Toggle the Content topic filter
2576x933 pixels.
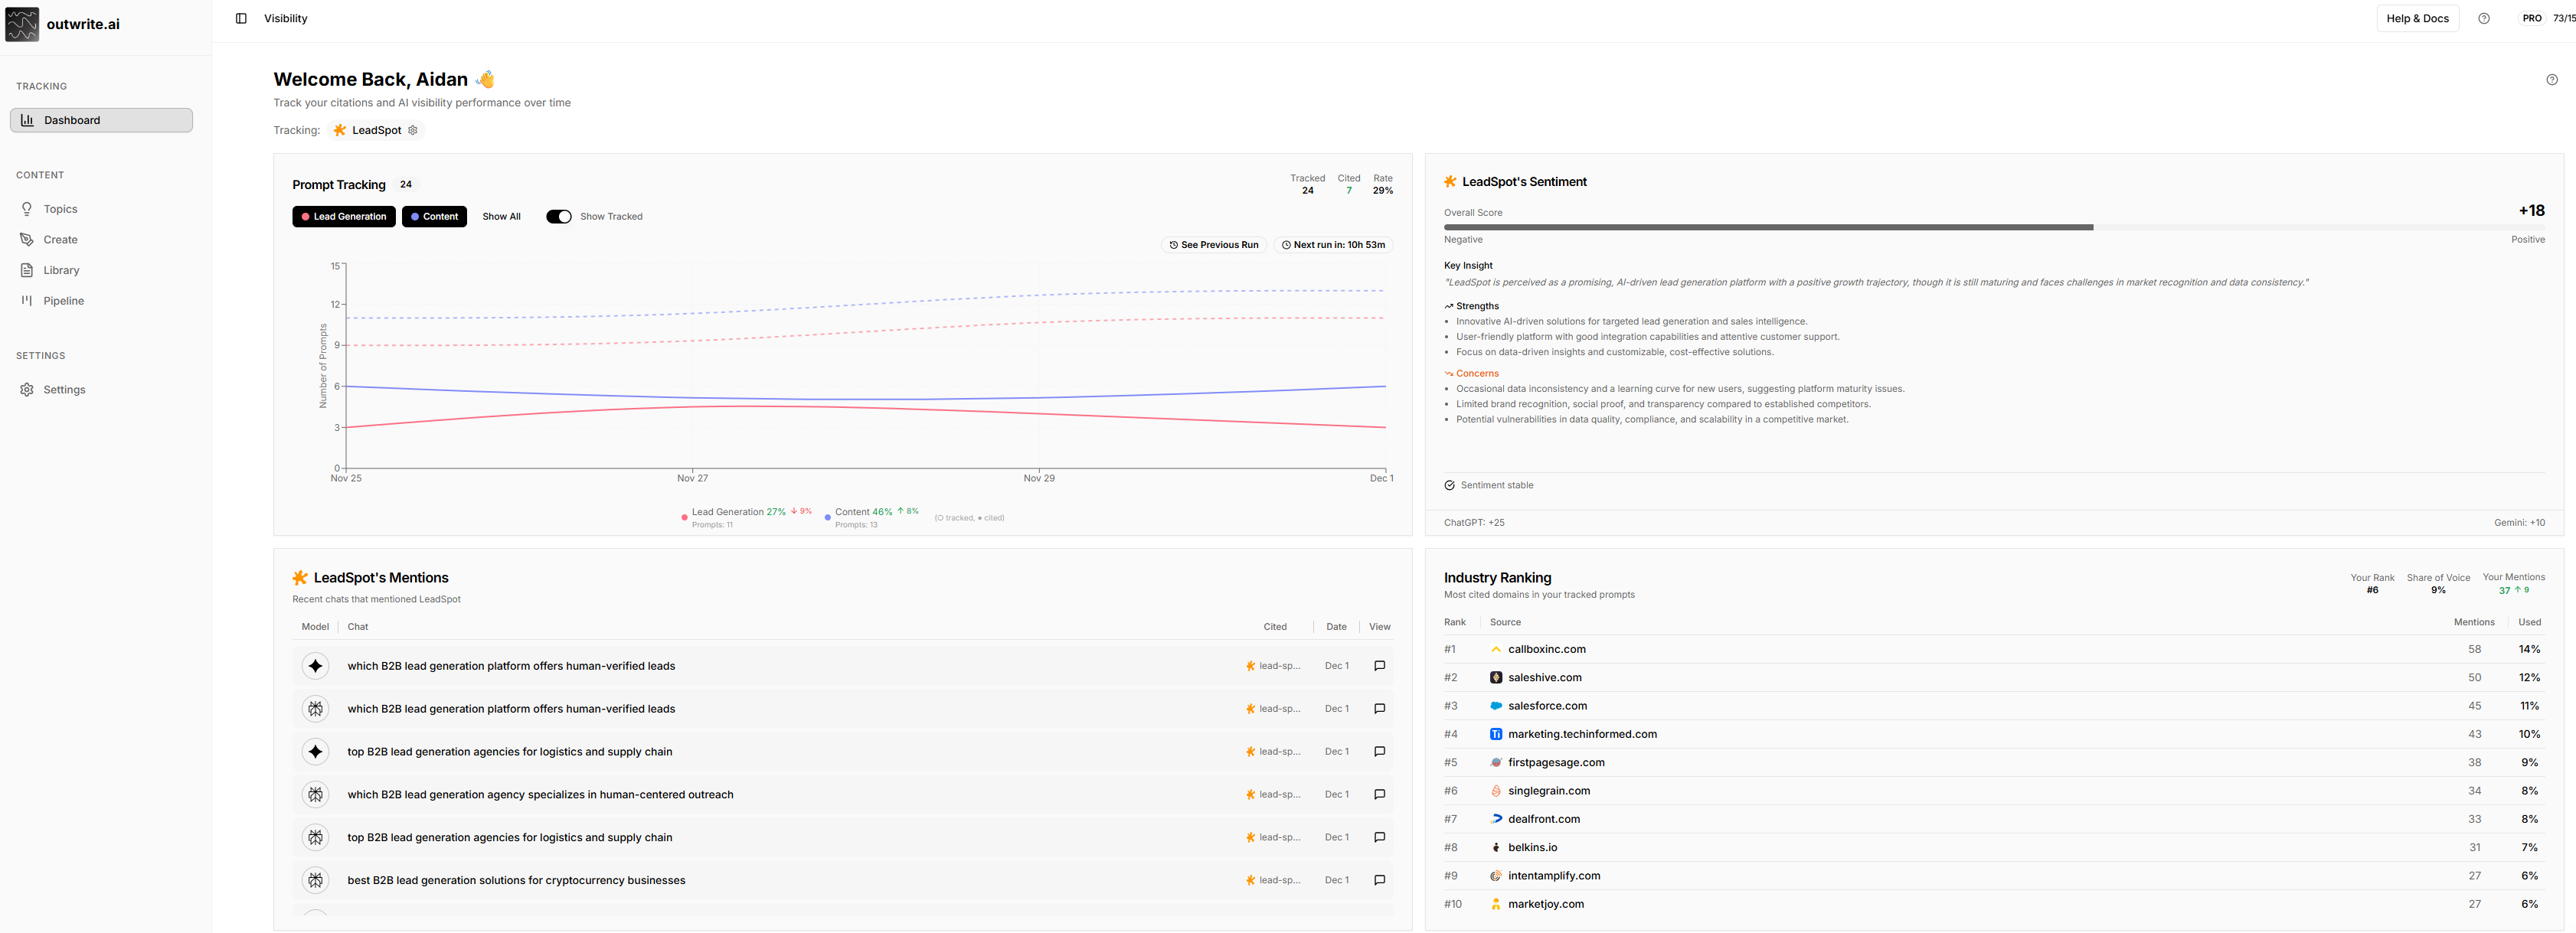click(x=434, y=217)
